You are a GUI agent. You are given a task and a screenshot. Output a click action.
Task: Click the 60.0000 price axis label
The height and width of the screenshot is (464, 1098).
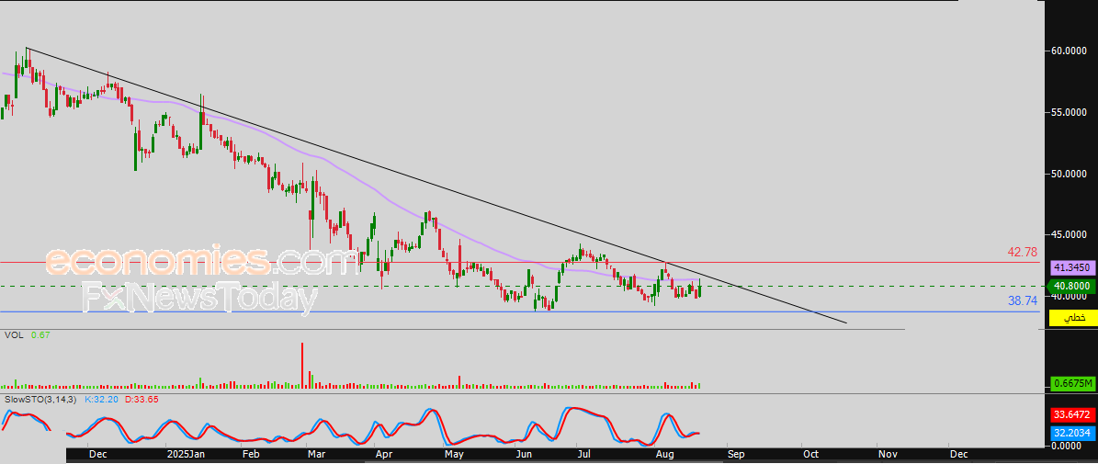(x=1071, y=51)
